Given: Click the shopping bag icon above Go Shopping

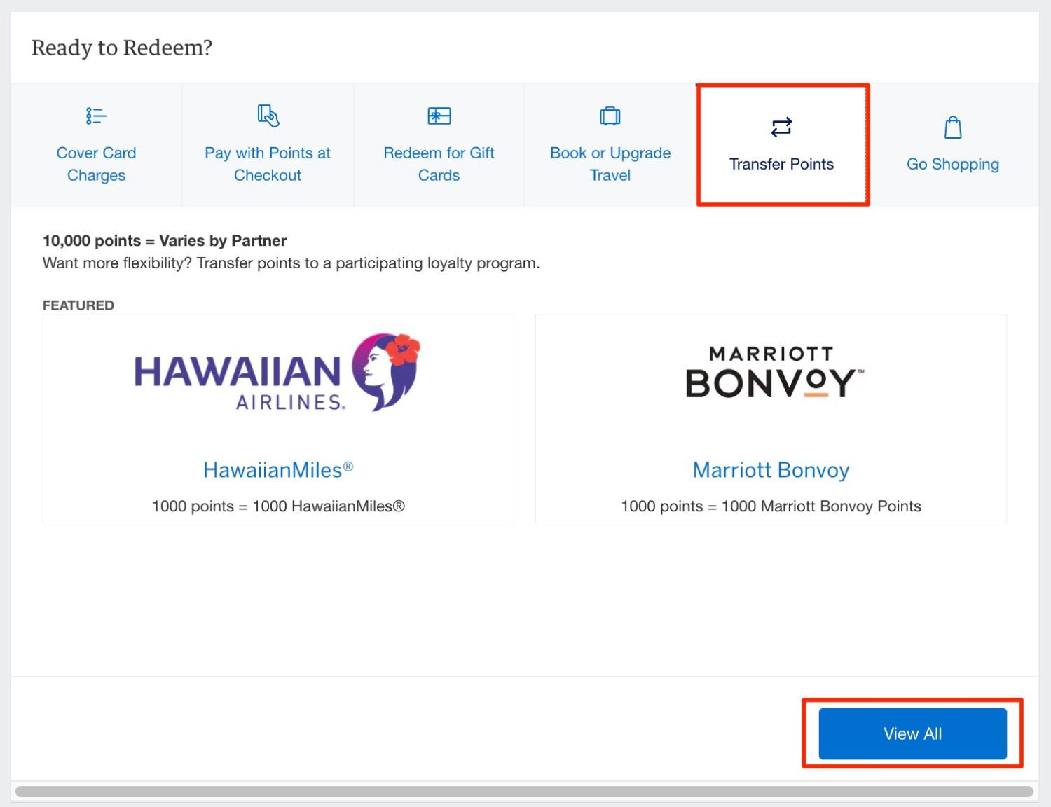Looking at the screenshot, I should pyautogui.click(x=952, y=127).
